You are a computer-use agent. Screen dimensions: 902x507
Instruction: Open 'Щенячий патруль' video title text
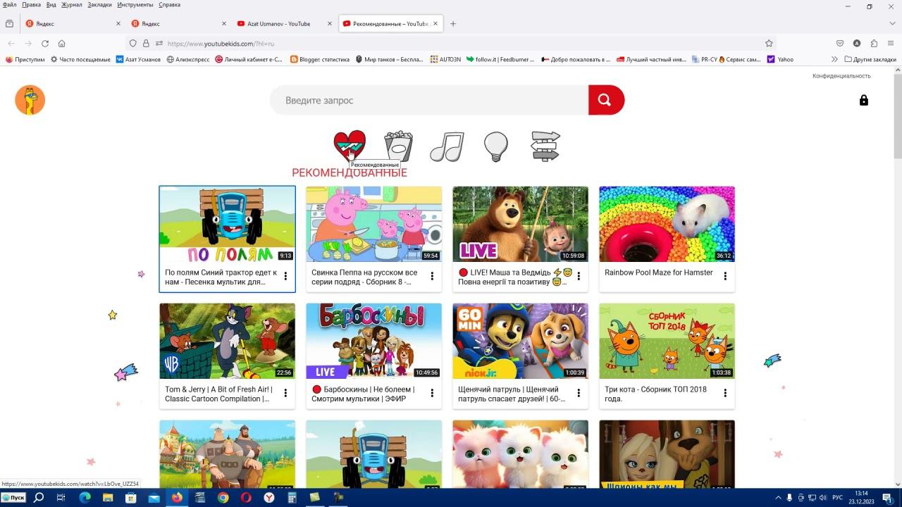point(512,394)
